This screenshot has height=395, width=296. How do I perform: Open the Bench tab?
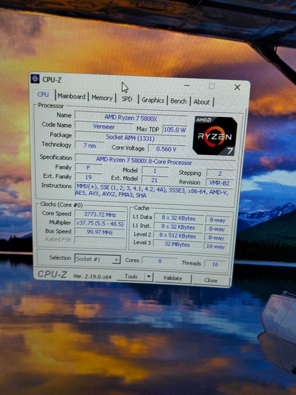(x=179, y=101)
